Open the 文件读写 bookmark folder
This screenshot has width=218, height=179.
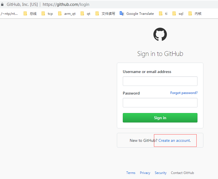[x=105, y=14]
